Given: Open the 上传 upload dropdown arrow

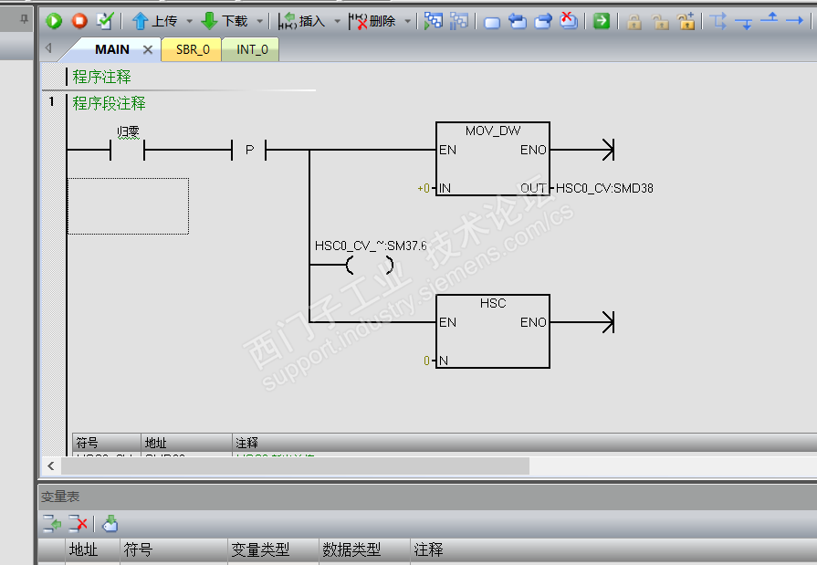Looking at the screenshot, I should [x=190, y=21].
